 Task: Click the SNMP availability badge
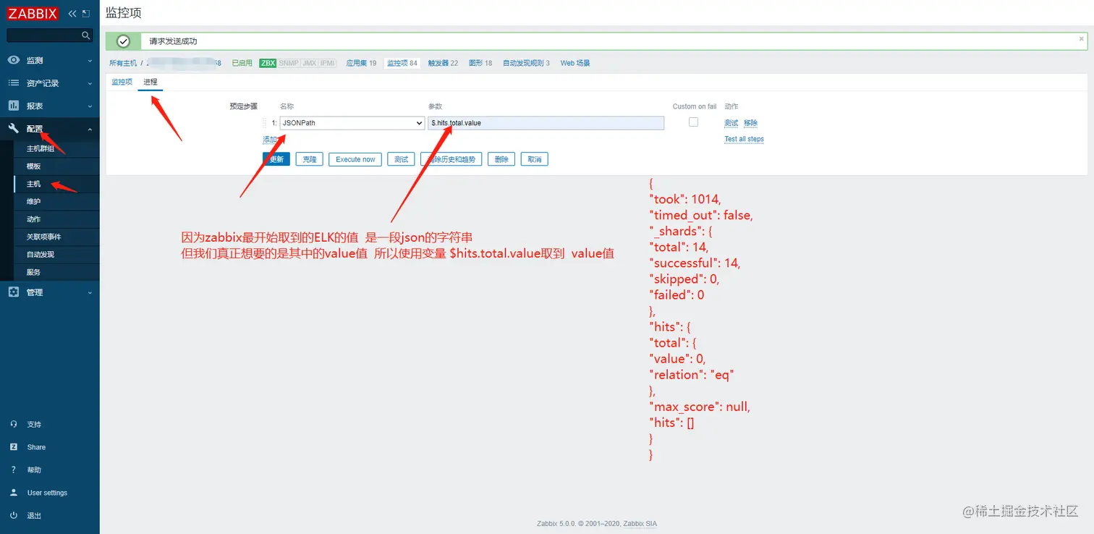[x=289, y=63]
